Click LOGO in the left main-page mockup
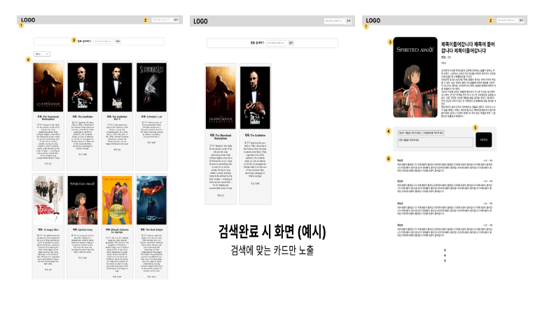The image size is (547, 318). [x=28, y=20]
